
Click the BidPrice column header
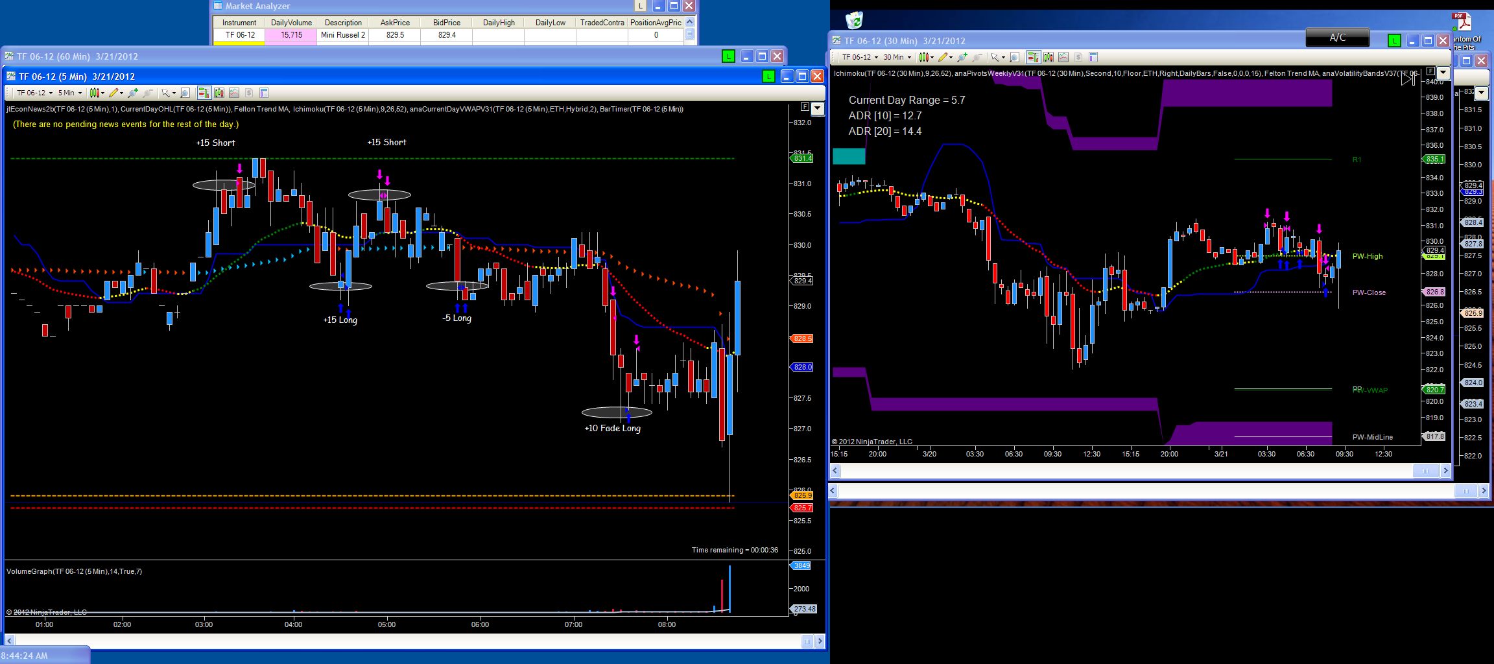(x=447, y=23)
